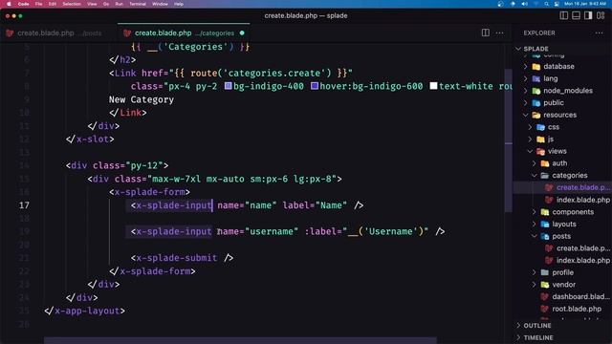Click hover:bg-indigo-600 color swatch

tap(315, 86)
